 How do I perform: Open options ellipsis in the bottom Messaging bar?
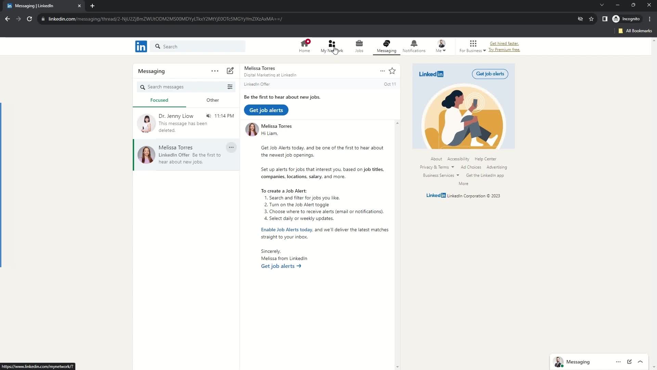click(618, 362)
